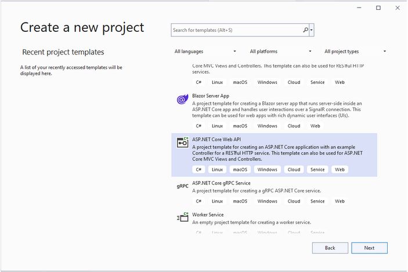
Task: Open the All project types filter dropdown
Action: click(355, 52)
